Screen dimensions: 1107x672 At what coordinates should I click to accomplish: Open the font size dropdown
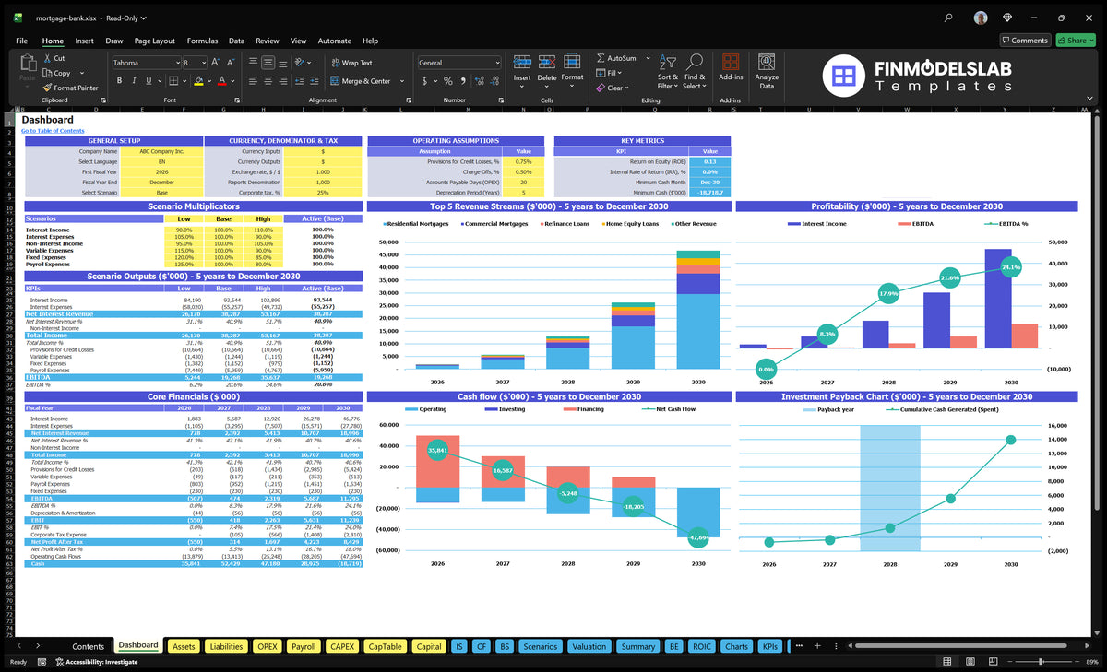point(204,63)
